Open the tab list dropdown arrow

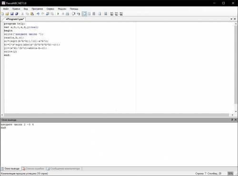point(231,19)
